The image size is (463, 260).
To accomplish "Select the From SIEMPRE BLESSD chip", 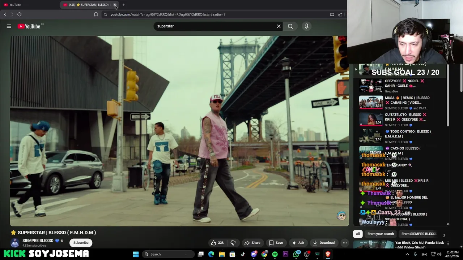I will pos(419,234).
